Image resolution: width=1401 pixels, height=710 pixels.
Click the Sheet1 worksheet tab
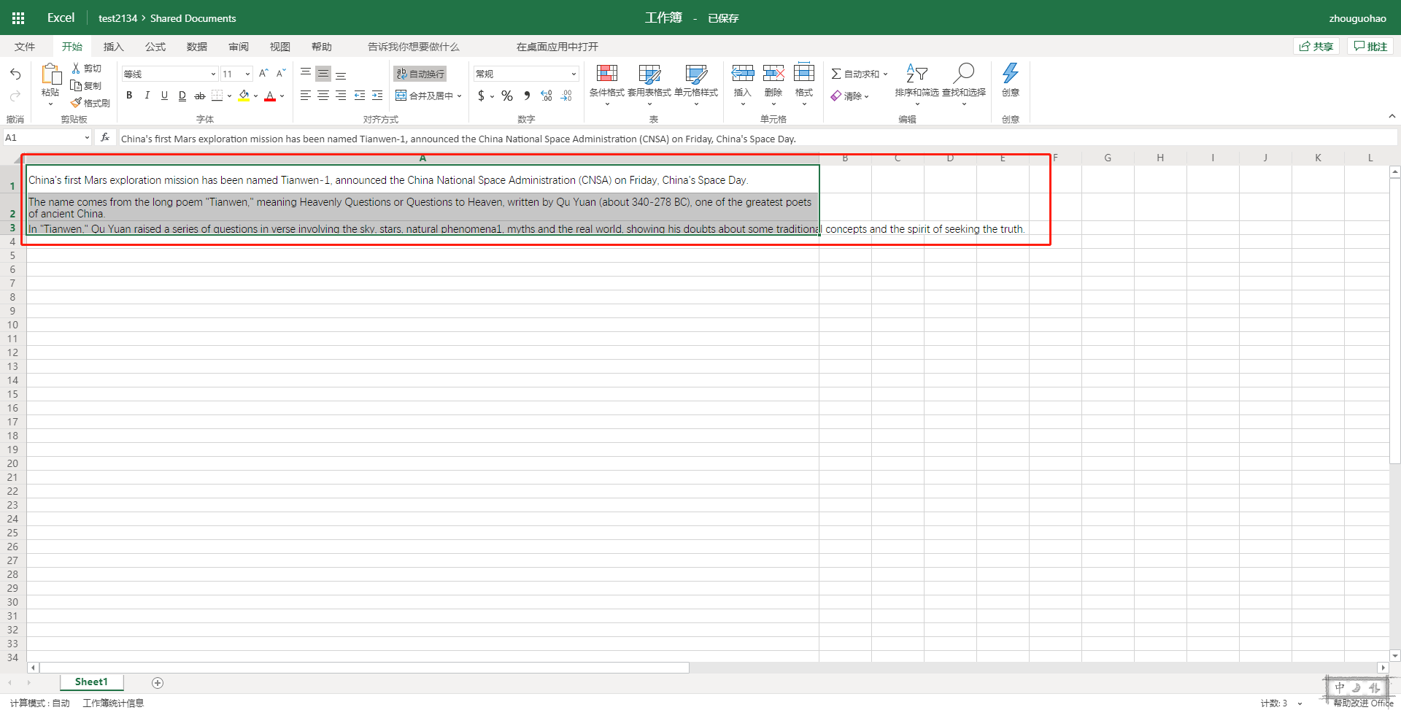click(x=91, y=682)
